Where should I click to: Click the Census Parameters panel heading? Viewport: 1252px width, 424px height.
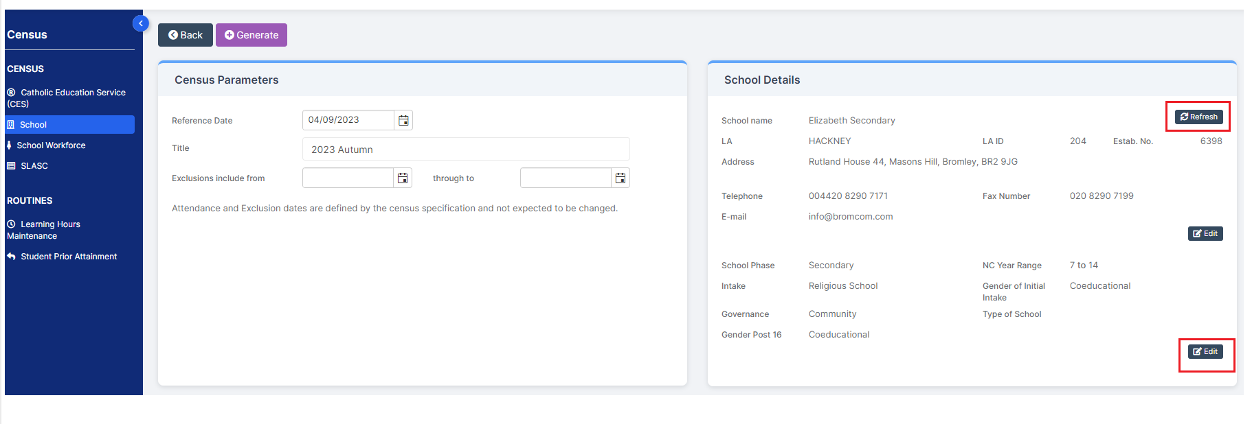click(226, 80)
